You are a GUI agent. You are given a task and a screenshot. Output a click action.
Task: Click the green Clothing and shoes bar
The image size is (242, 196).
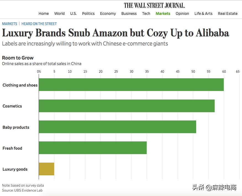pyautogui.click(x=131, y=85)
